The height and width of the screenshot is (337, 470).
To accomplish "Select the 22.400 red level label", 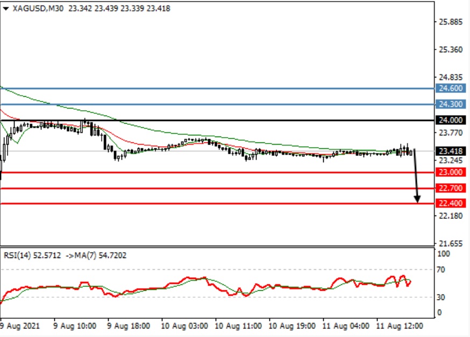I will tap(451, 203).
